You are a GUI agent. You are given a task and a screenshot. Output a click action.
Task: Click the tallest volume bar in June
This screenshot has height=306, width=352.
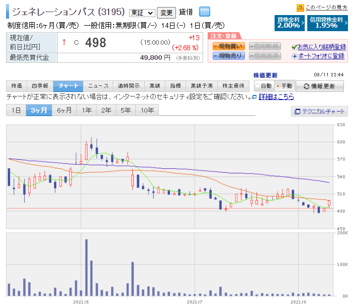86,267
